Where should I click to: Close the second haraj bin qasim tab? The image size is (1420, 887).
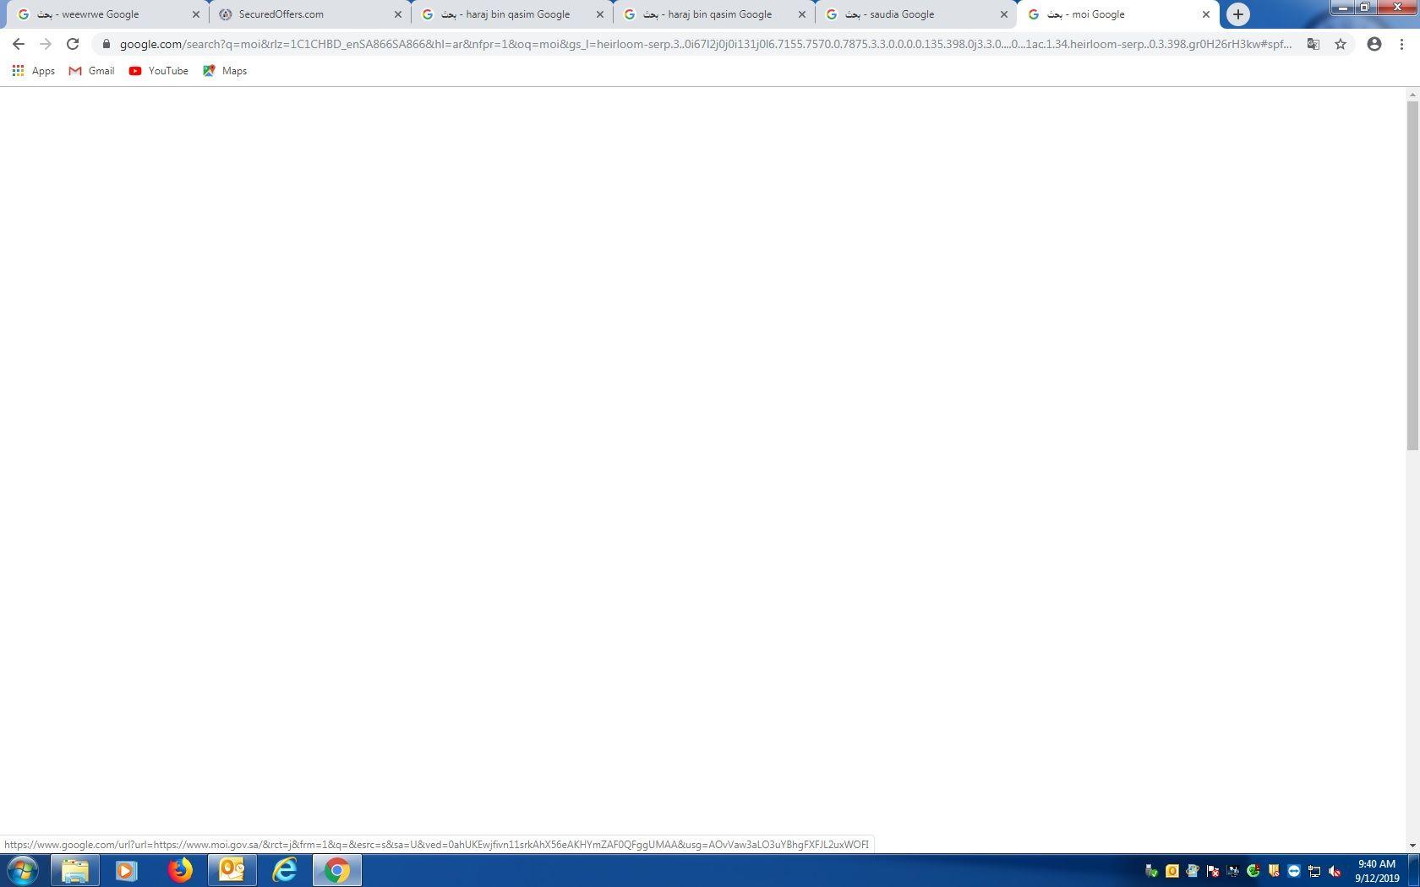click(x=802, y=14)
